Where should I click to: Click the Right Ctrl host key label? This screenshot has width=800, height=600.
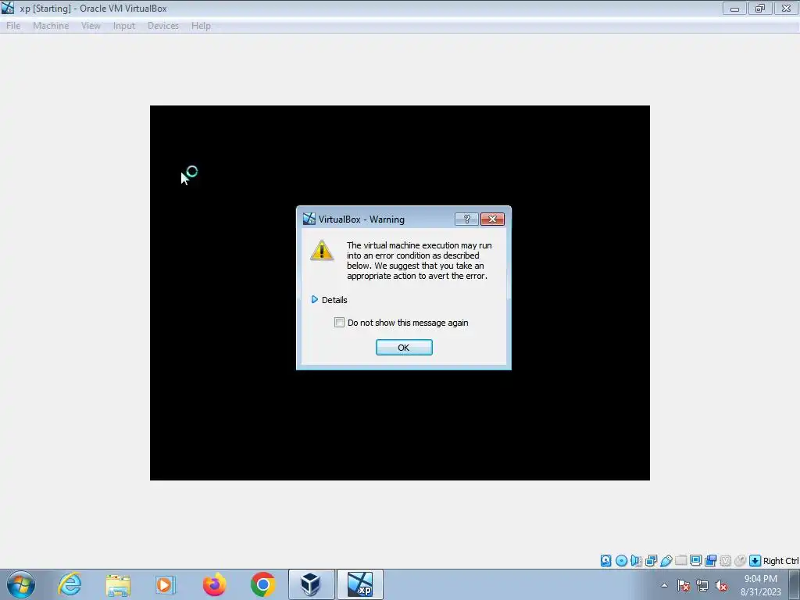(780, 561)
